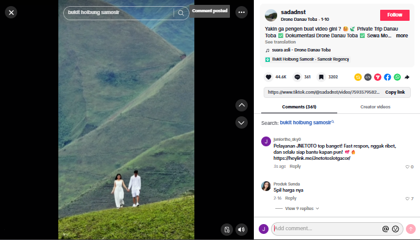Image resolution: width=420 pixels, height=240 pixels.
Task: Click the video playing area
Action: 126,119
